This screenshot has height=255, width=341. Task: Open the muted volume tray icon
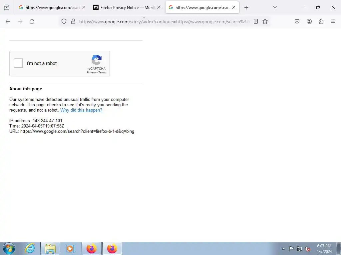tap(307, 249)
